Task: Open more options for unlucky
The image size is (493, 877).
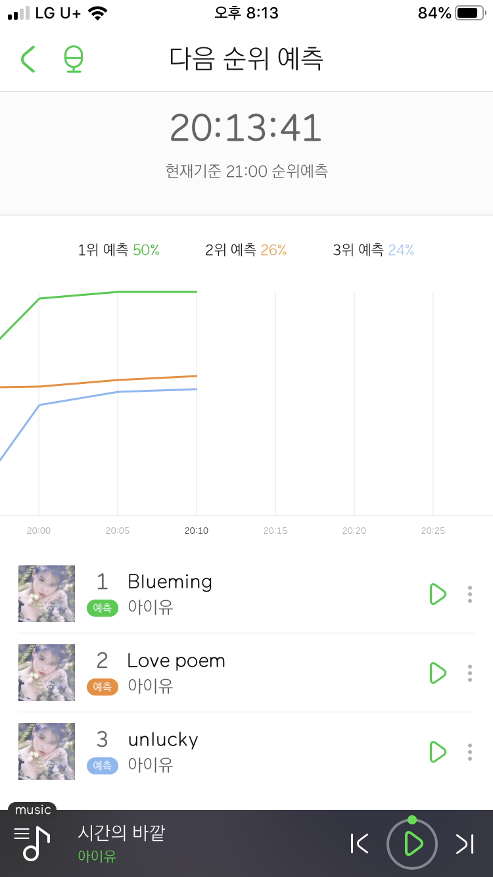Action: [x=469, y=751]
